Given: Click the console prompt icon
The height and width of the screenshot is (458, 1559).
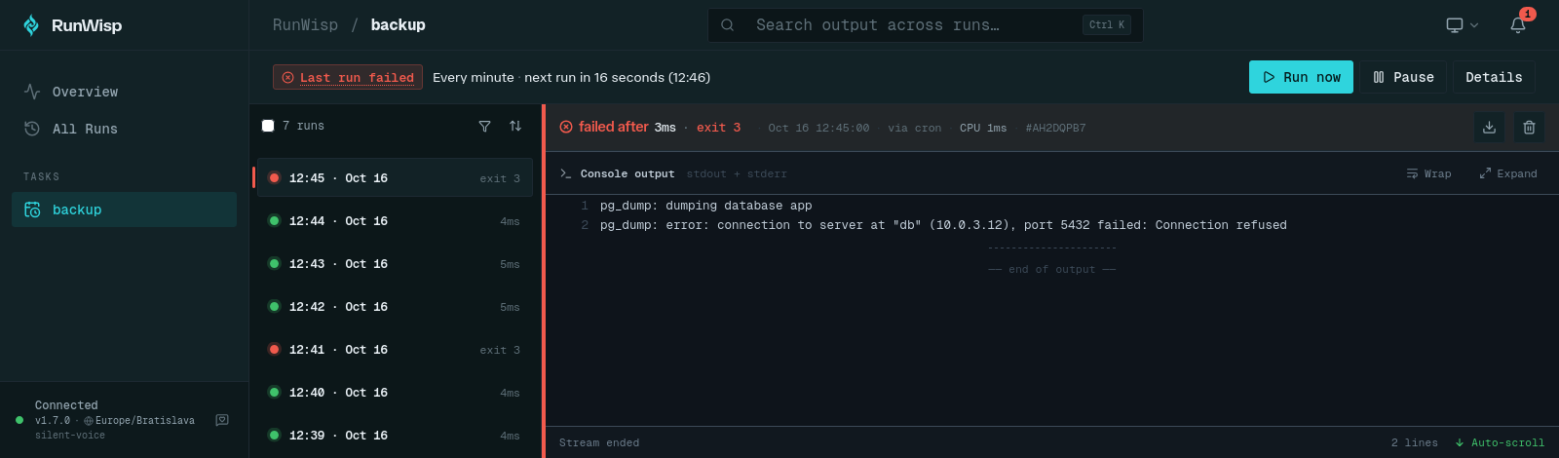Looking at the screenshot, I should pos(566,173).
